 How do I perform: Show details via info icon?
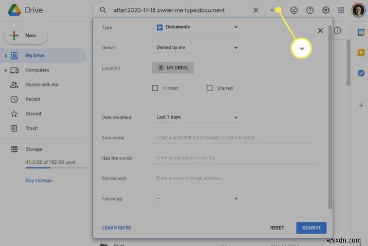coord(337,31)
